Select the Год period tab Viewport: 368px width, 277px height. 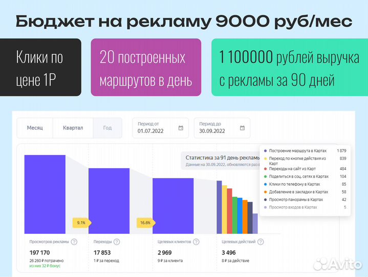(107, 128)
